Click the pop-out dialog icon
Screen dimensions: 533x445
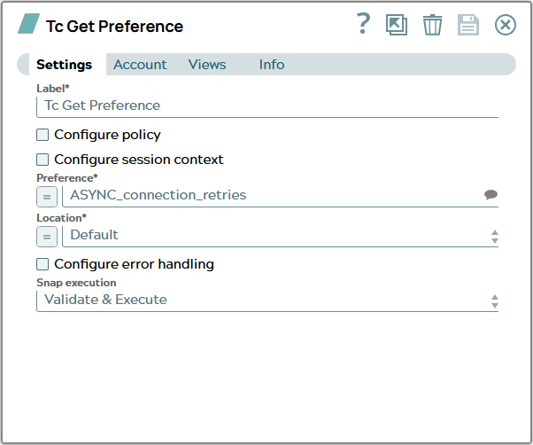click(397, 25)
